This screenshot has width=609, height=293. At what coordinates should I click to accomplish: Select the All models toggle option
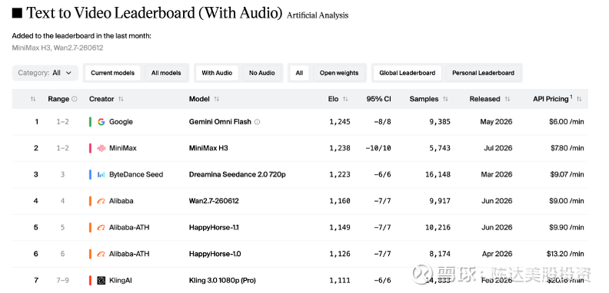[x=166, y=73]
